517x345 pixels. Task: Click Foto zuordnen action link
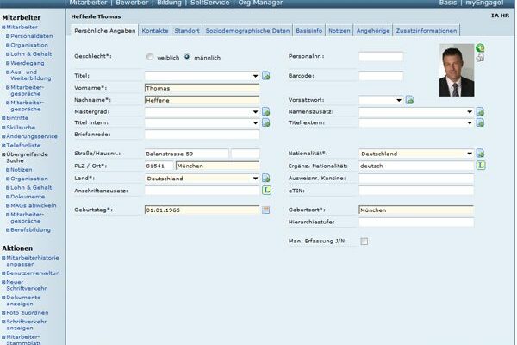28,312
